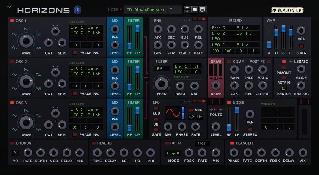
Task: Click the Glide knob
Action: click(x=301, y=69)
